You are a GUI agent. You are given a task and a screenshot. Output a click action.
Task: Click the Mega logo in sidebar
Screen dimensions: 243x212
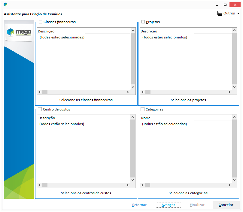tap(19, 32)
